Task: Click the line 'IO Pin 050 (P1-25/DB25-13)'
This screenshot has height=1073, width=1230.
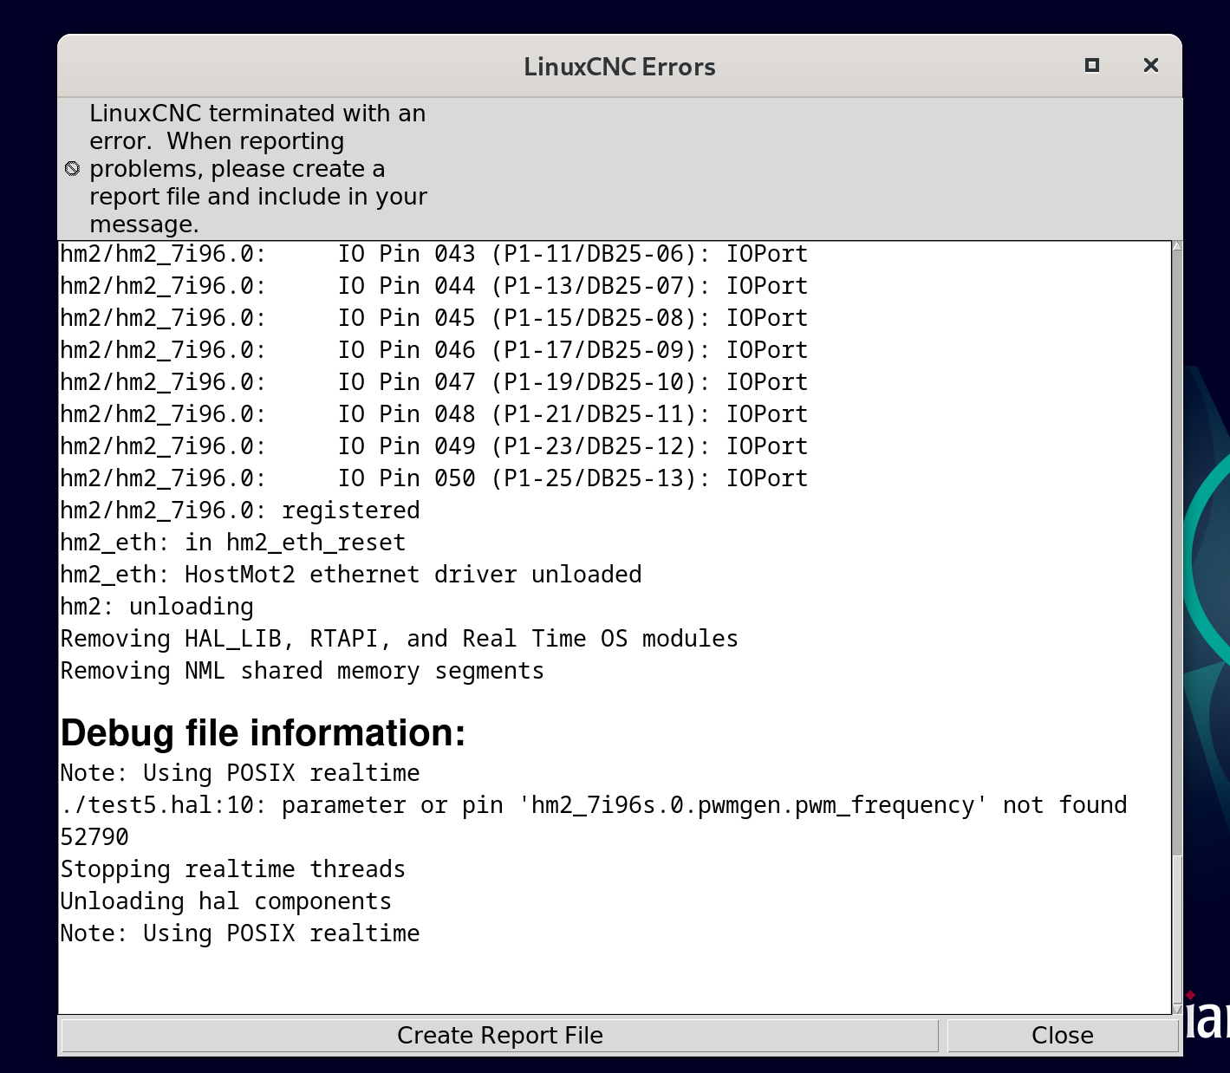Action: [434, 478]
